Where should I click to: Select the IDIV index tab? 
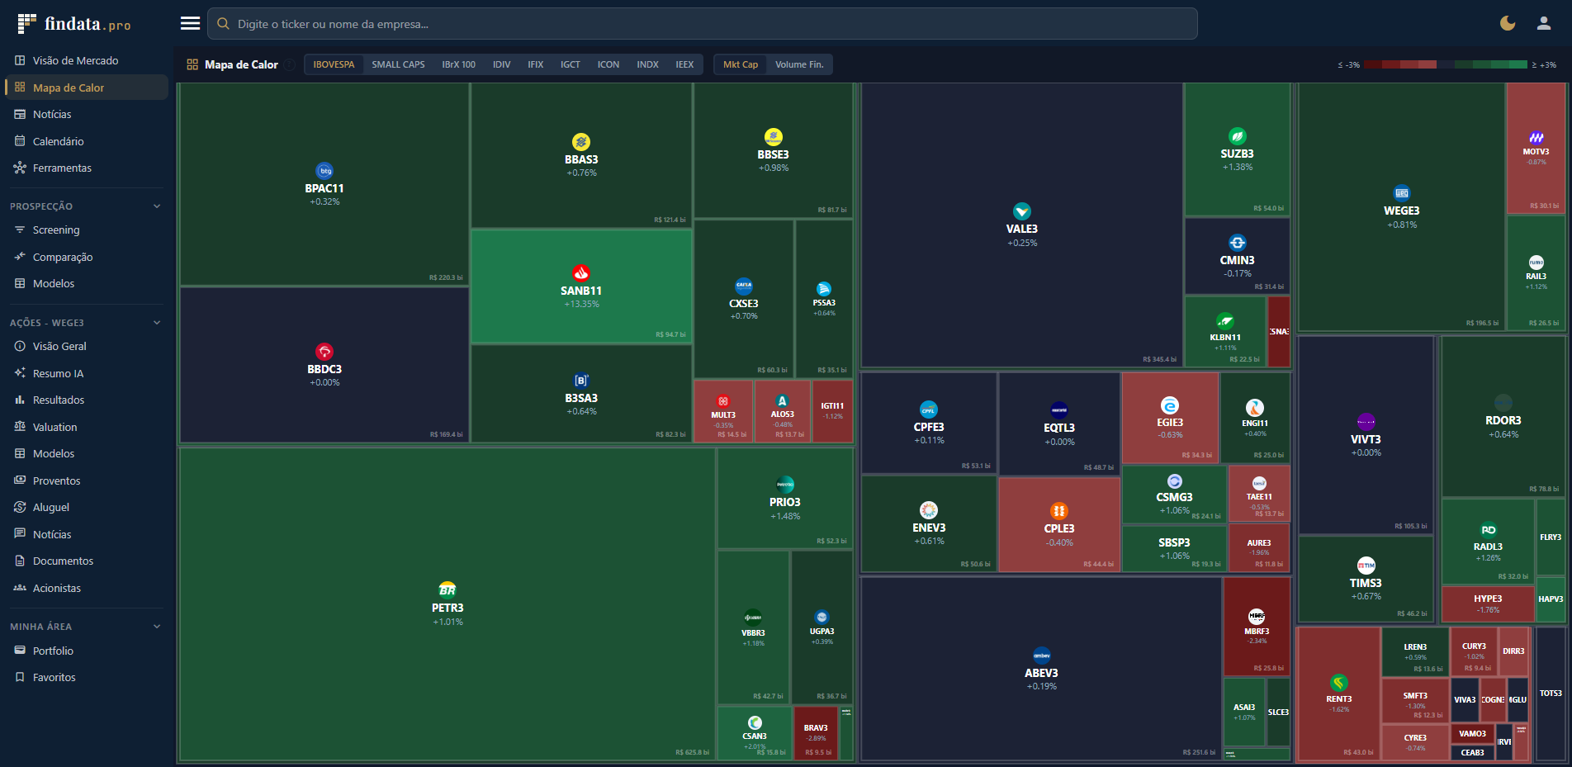pos(501,64)
